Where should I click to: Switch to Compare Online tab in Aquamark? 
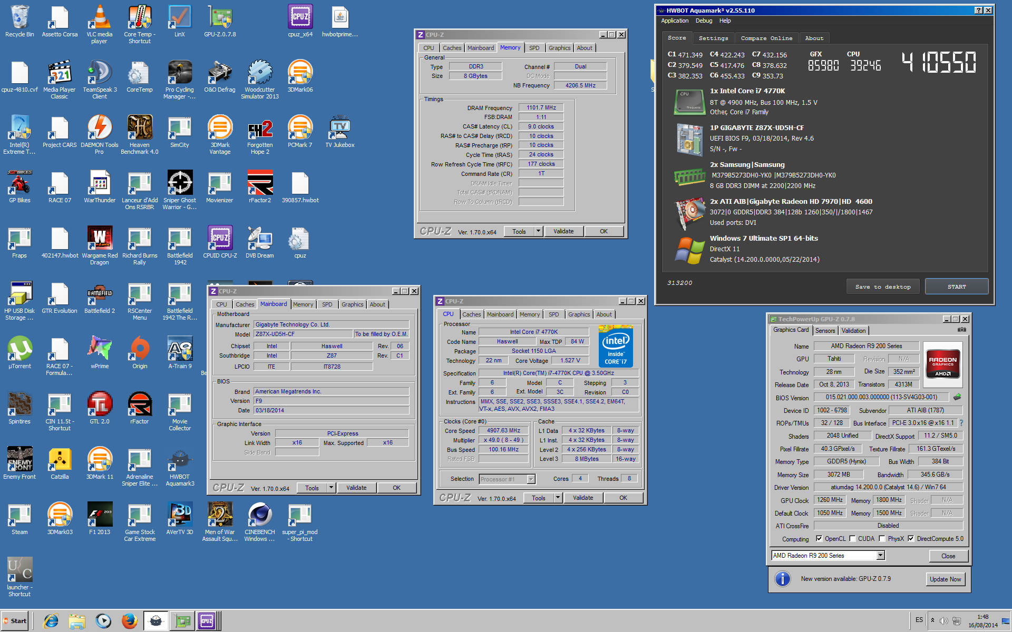(766, 38)
